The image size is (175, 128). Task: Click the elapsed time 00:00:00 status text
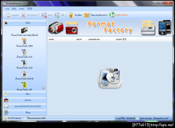click(x=125, y=118)
